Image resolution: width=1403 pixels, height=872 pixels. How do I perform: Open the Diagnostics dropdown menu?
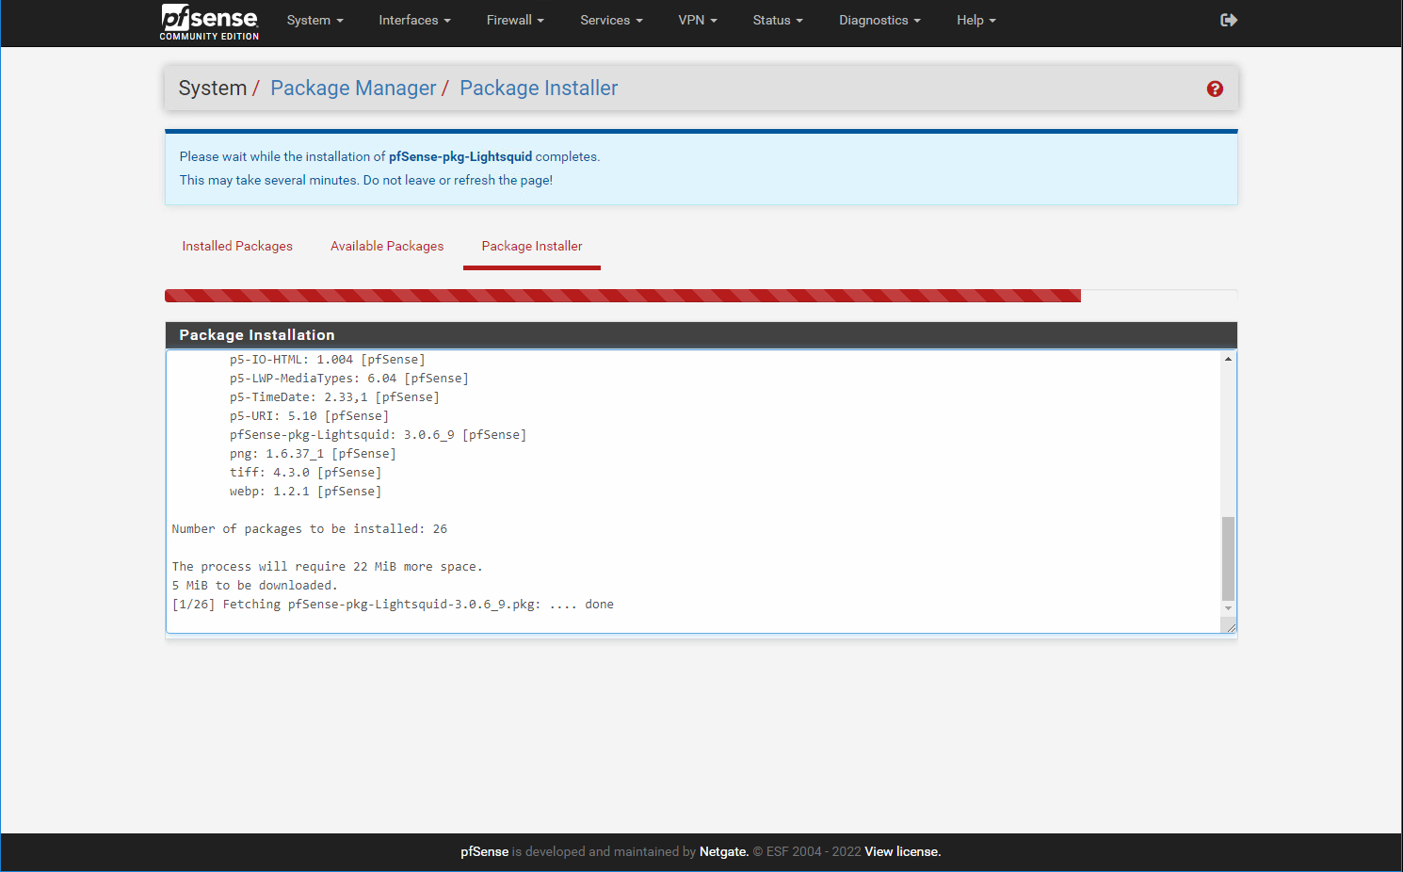pos(879,20)
